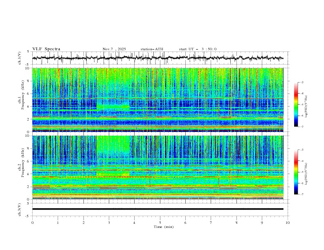Click the "9" minute tick label on time axis

pos(262,223)
